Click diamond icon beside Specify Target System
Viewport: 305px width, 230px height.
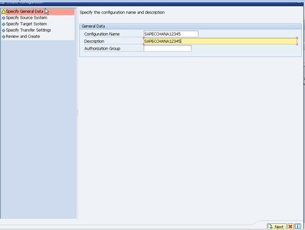[3, 24]
